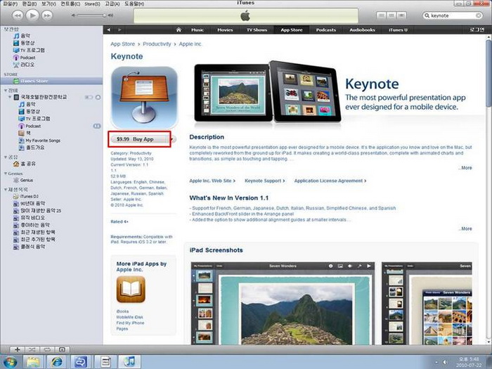This screenshot has height=369, width=492.
Task: Select iTunes Store in the sidebar
Action: 34,81
